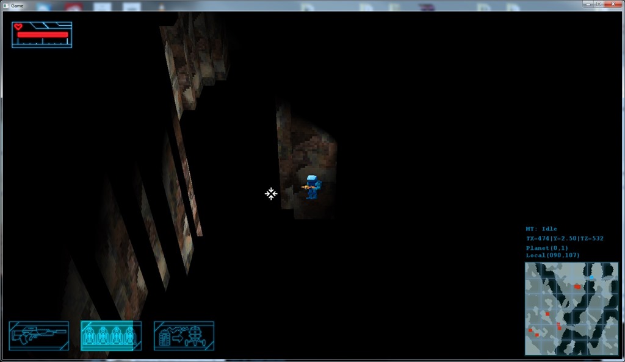Image resolution: width=625 pixels, height=362 pixels.
Task: Click the heart health icon
Action: coord(18,27)
